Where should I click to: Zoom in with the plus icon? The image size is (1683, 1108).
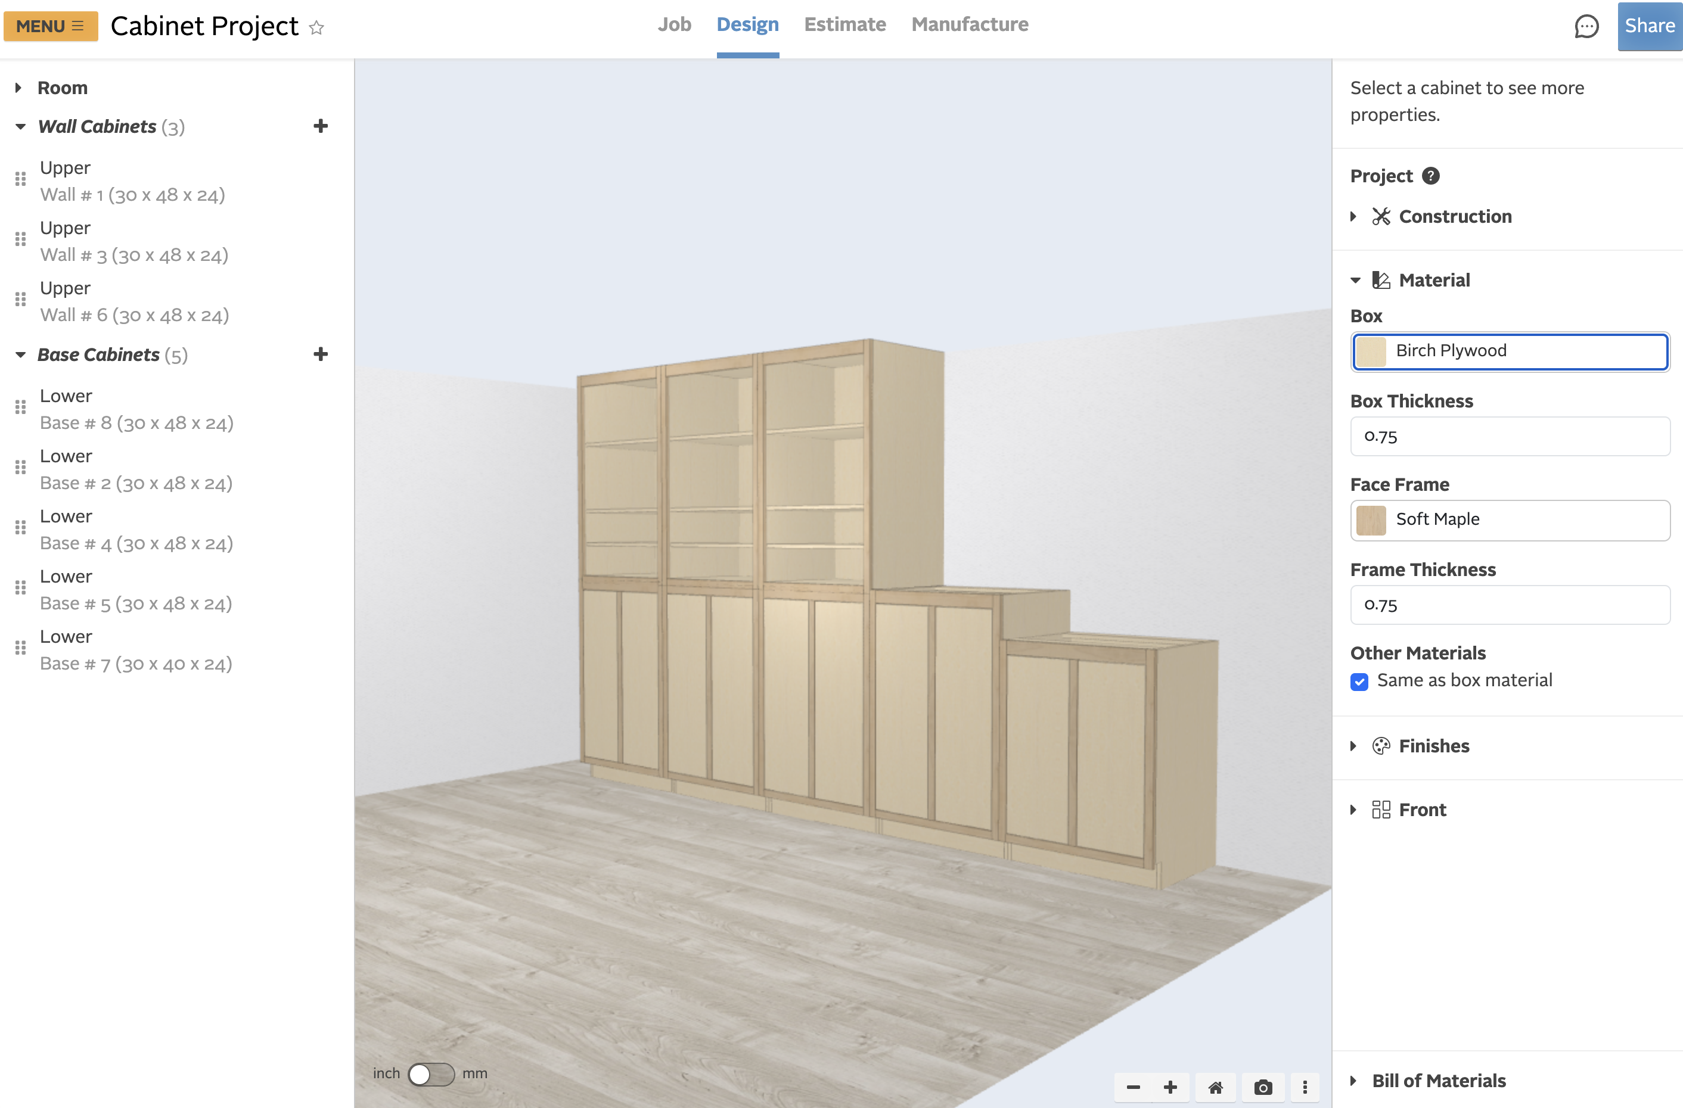(1170, 1088)
